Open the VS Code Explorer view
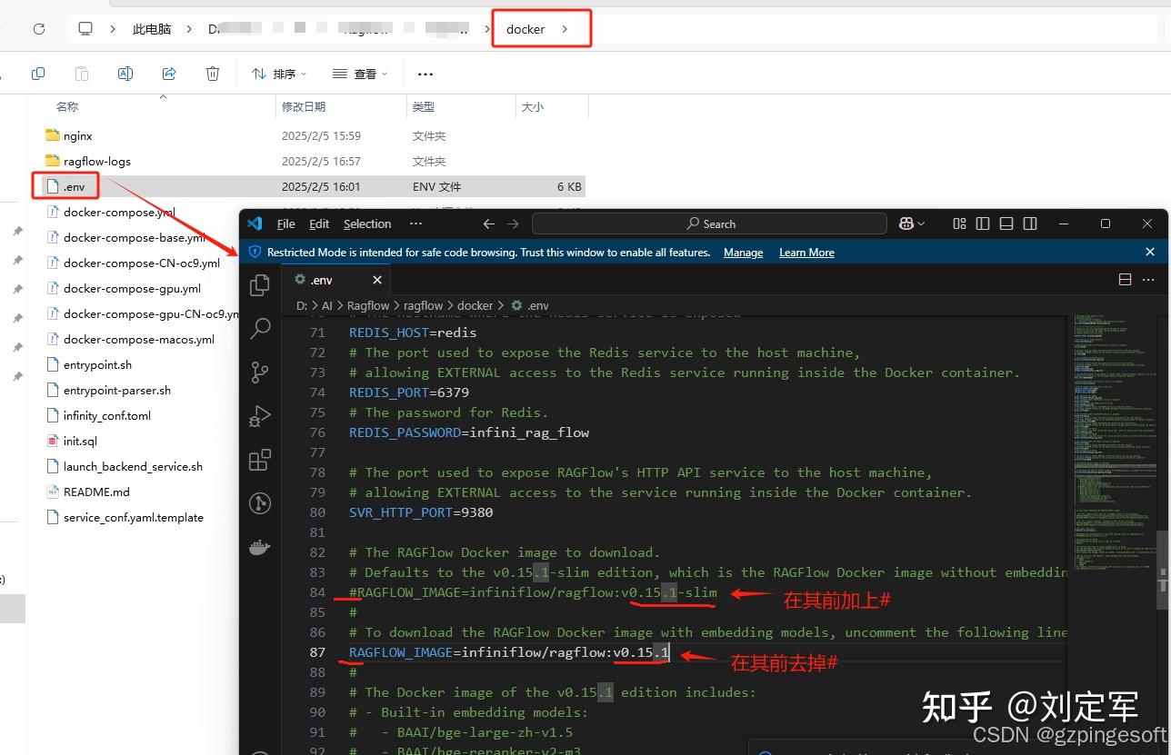The width and height of the screenshot is (1171, 755). coord(260,284)
